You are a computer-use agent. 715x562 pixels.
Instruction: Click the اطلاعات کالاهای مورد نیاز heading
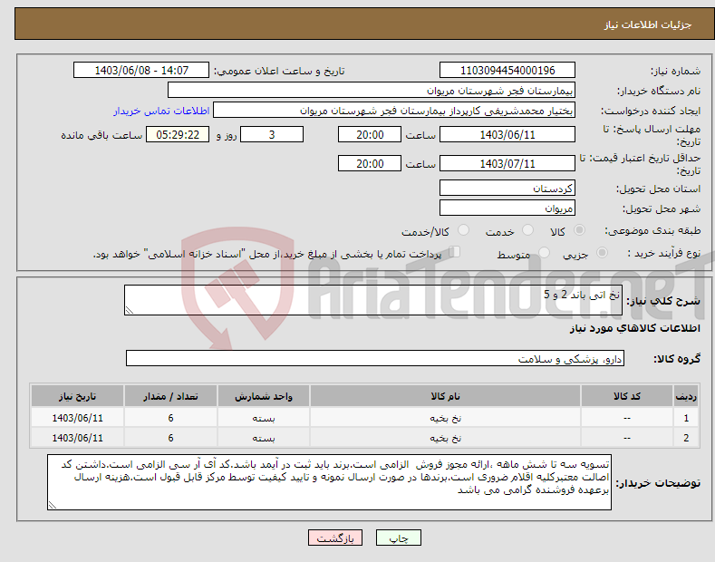click(634, 328)
